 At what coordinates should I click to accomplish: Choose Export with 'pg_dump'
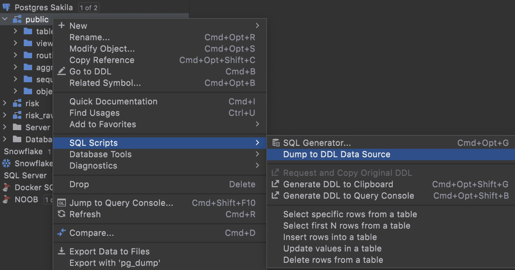(115, 263)
